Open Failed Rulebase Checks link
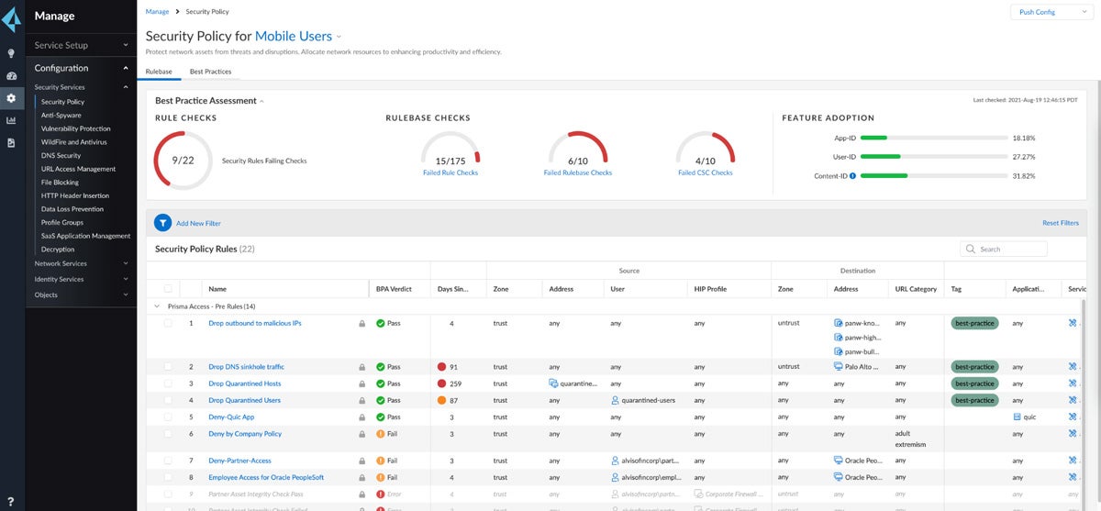The height and width of the screenshot is (511, 1101). (x=578, y=172)
